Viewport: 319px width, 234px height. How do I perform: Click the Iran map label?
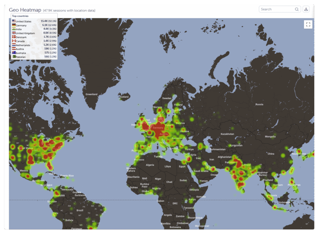click(212, 159)
